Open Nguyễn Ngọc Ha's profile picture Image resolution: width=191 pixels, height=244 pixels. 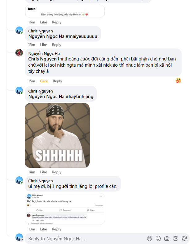[19, 52]
